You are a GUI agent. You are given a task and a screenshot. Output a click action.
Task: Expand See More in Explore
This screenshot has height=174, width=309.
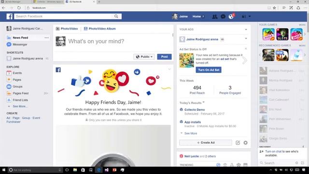coord(20,106)
